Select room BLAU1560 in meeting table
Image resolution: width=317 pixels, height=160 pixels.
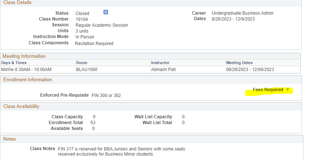point(86,69)
